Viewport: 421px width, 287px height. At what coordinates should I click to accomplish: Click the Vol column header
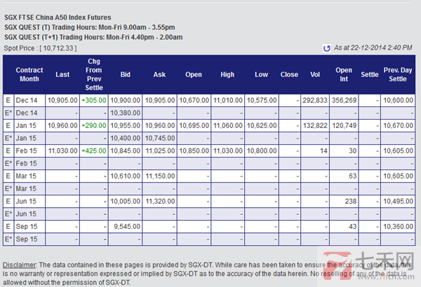coord(315,74)
